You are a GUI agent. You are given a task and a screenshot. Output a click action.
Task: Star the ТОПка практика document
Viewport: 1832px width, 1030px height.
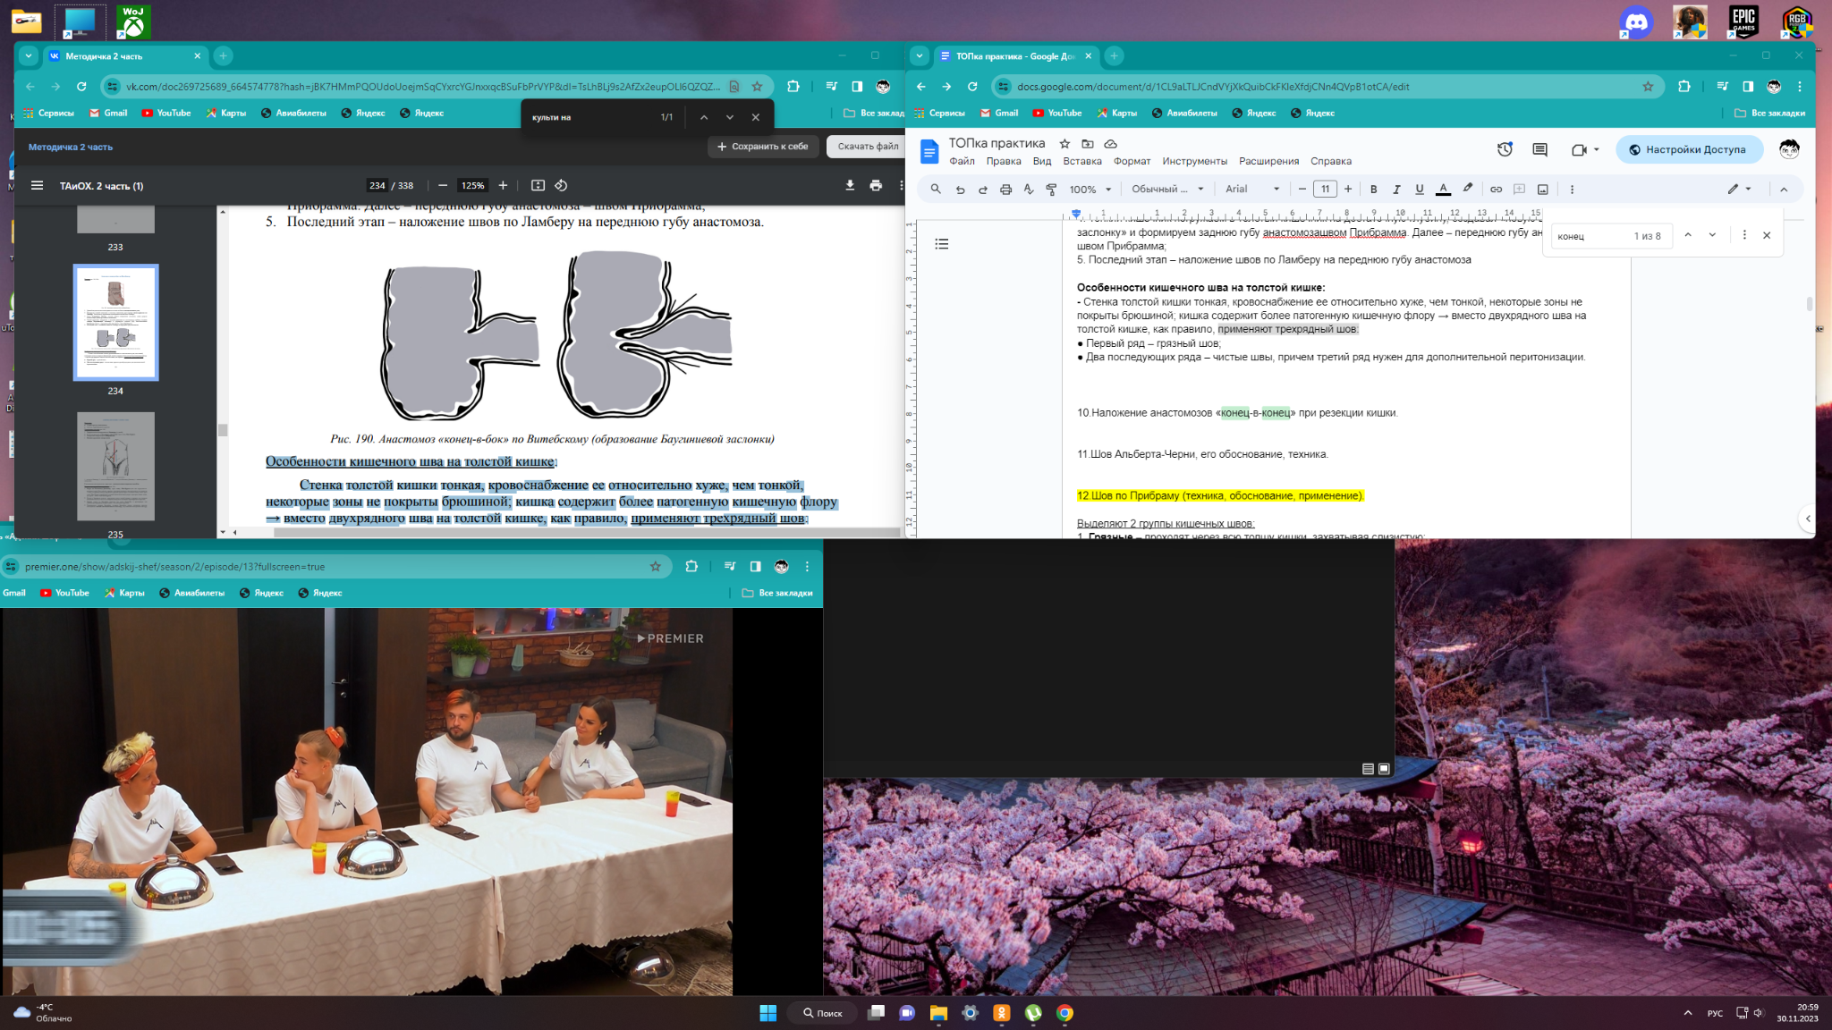[x=1064, y=143]
